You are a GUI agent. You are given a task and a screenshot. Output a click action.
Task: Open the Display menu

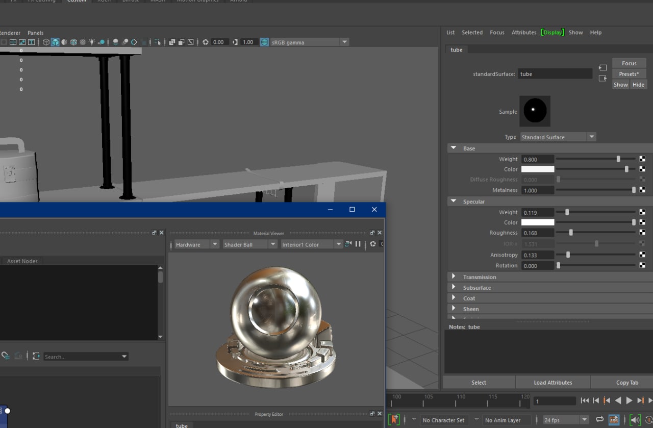click(x=552, y=32)
